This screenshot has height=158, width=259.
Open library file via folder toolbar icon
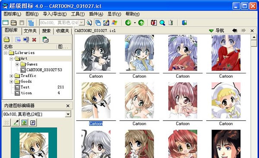(14, 23)
